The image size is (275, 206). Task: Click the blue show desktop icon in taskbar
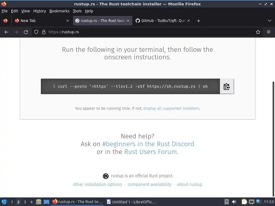(46, 202)
